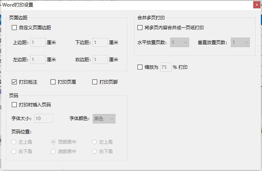Open the 水平放置页数 dropdown
262x171 pixels.
pyautogui.click(x=180, y=43)
